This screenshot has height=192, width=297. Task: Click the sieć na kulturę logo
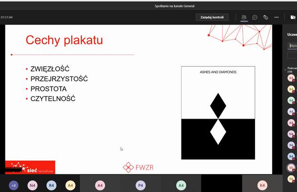click(x=30, y=167)
